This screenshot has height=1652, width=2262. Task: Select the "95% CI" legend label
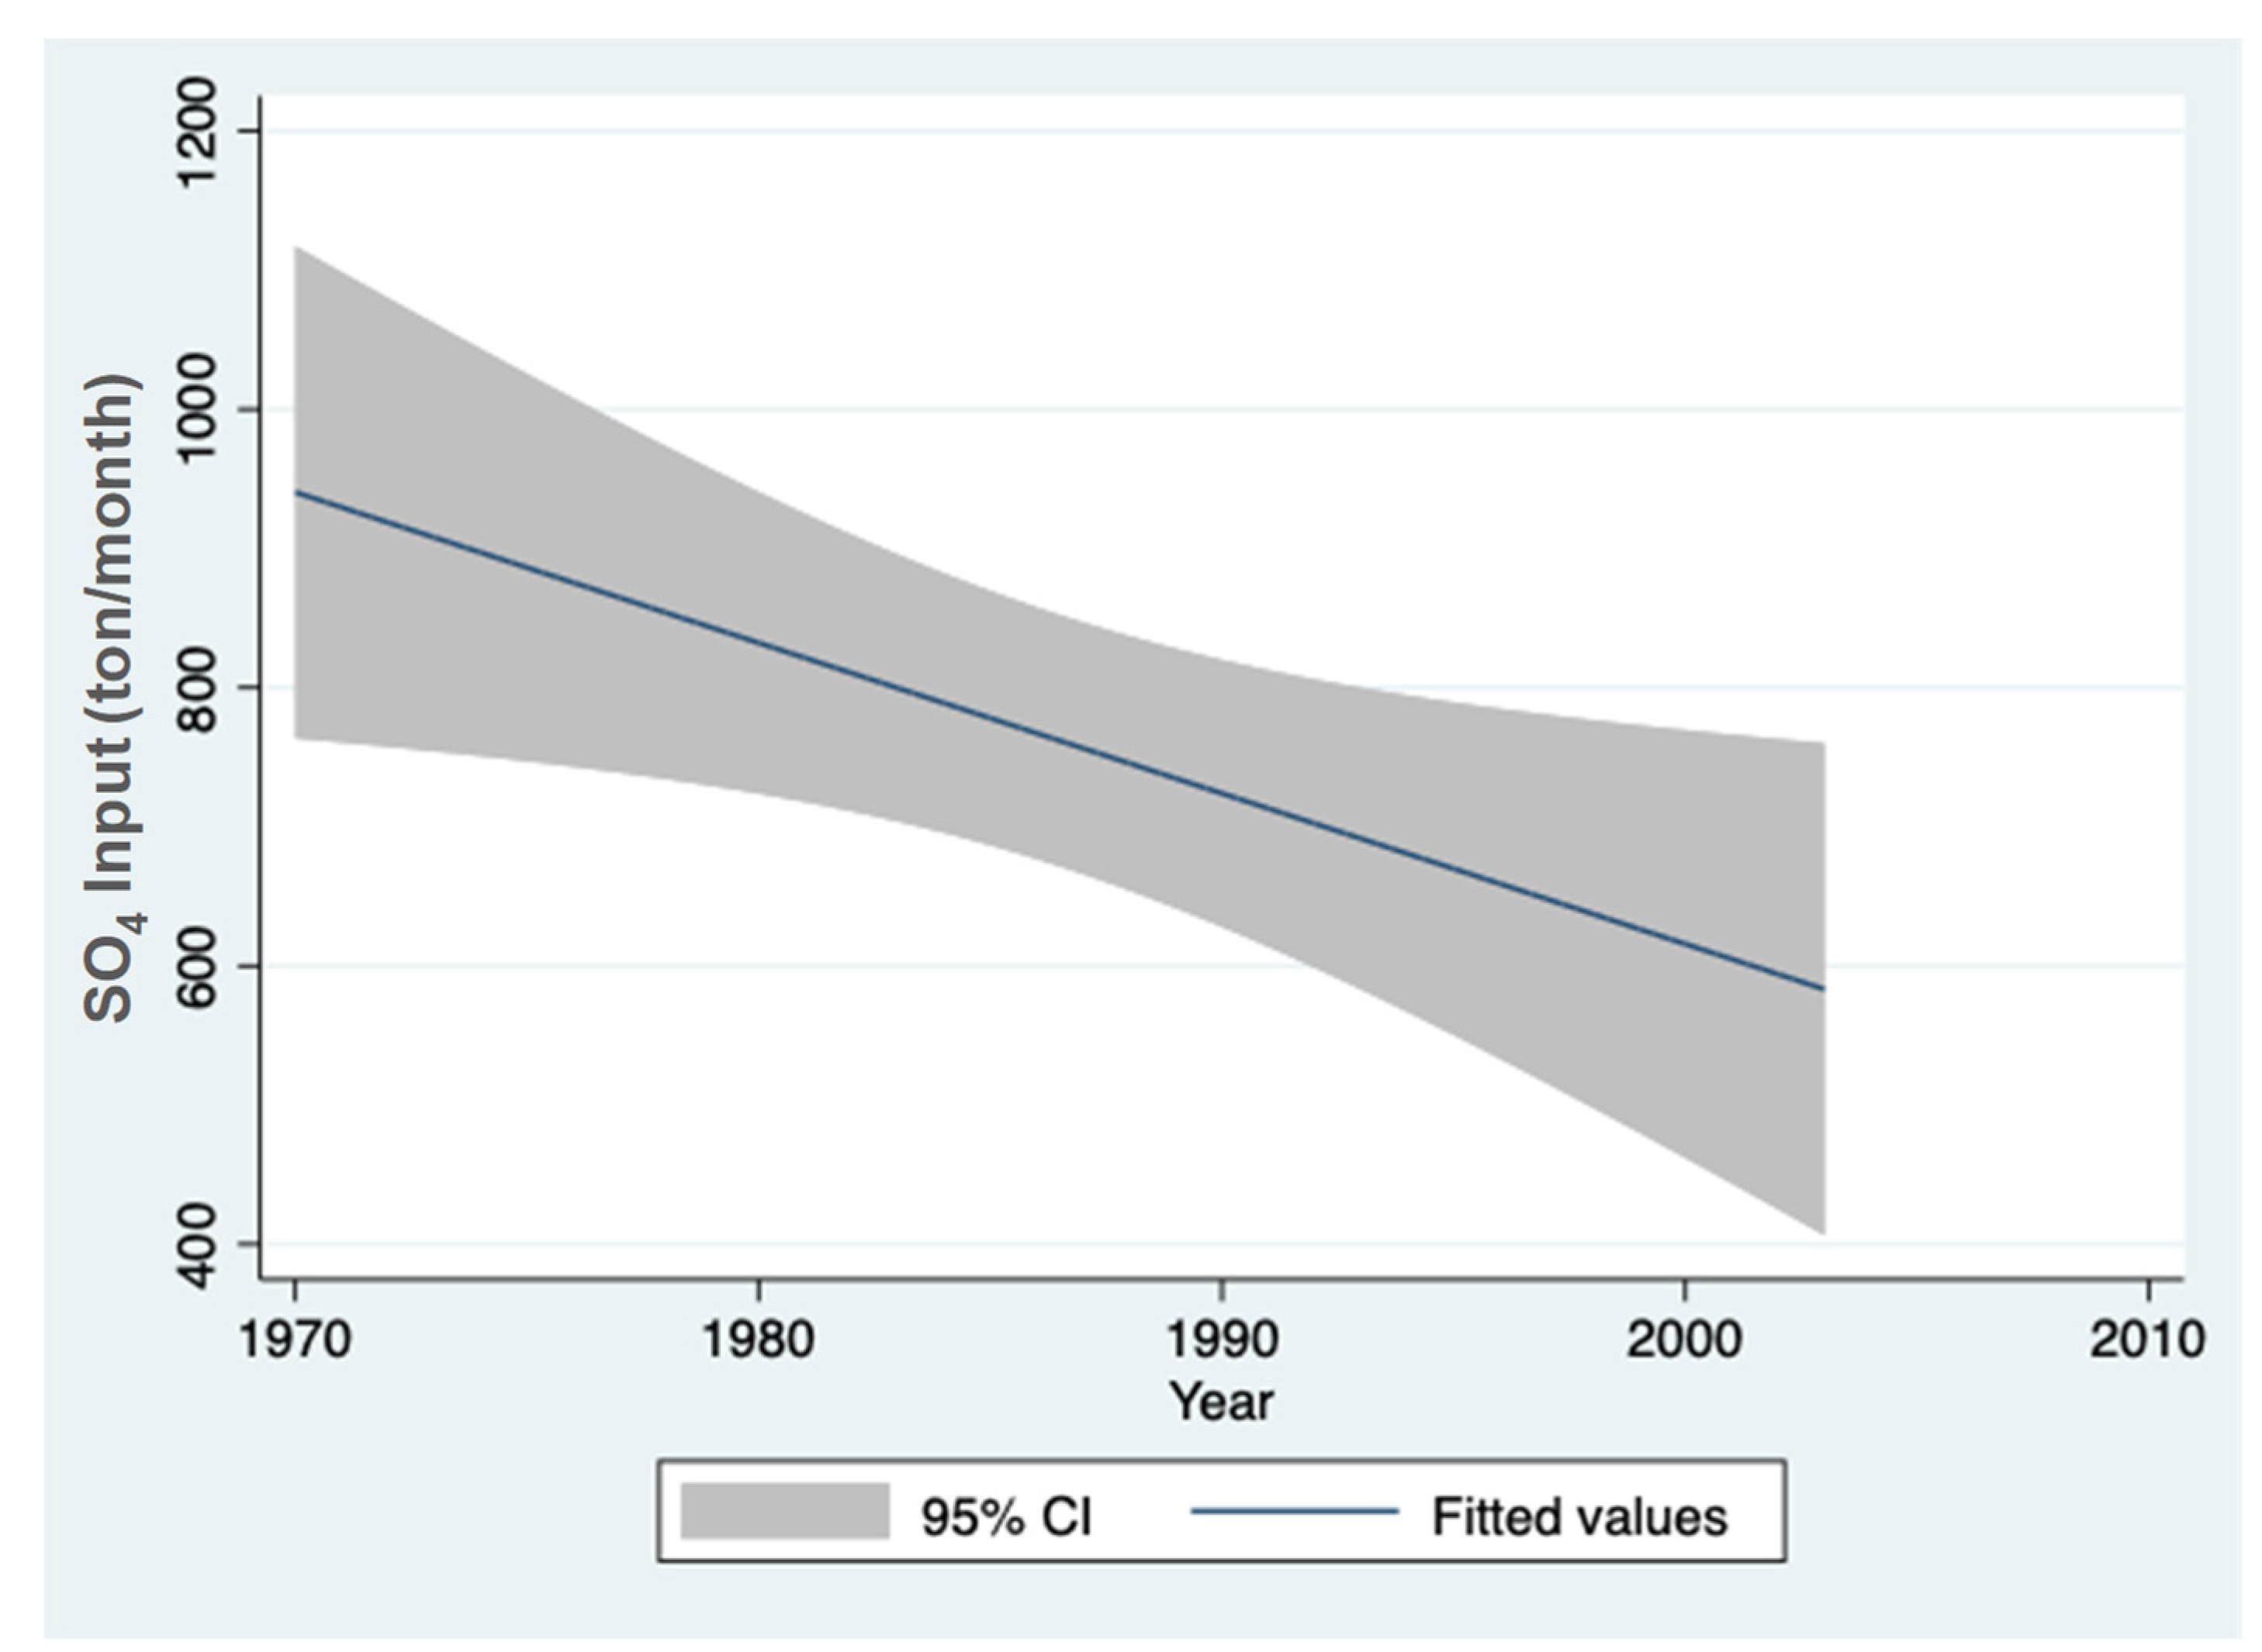tap(1005, 1517)
